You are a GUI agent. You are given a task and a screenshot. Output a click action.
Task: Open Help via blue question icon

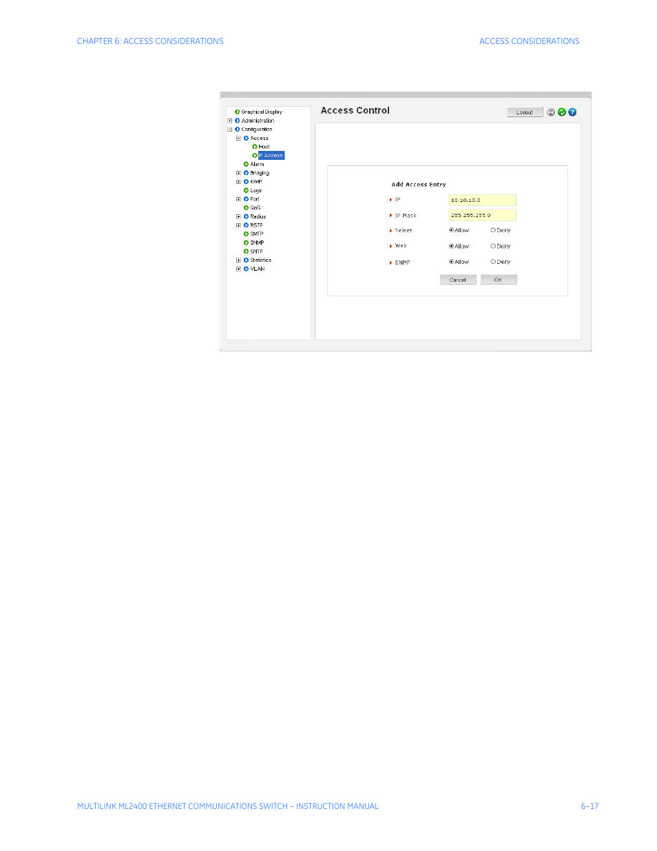pyautogui.click(x=572, y=112)
